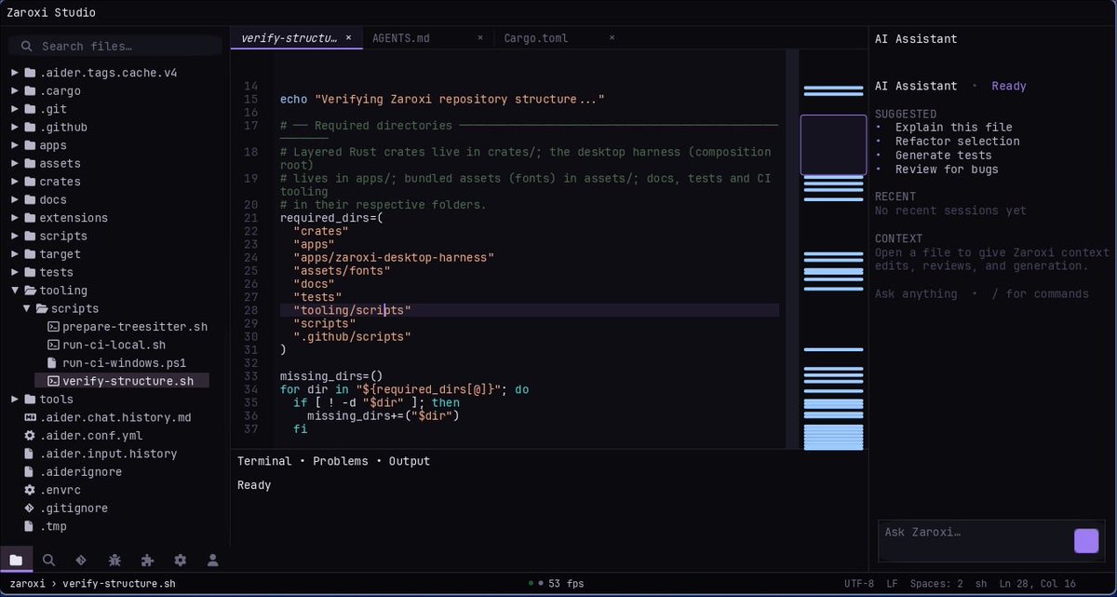
Task: Close the verify-structure tab
Action: (x=349, y=38)
